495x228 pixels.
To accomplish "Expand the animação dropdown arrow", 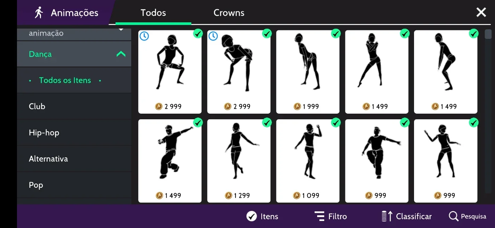I will pos(121,30).
